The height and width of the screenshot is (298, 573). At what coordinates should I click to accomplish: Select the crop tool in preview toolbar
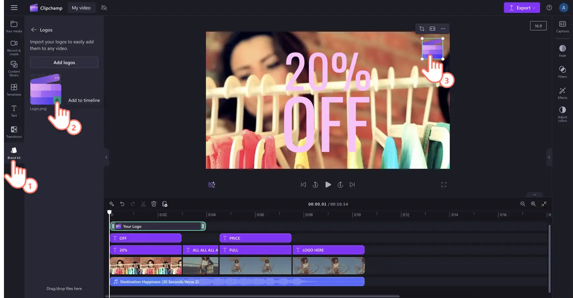[422, 29]
